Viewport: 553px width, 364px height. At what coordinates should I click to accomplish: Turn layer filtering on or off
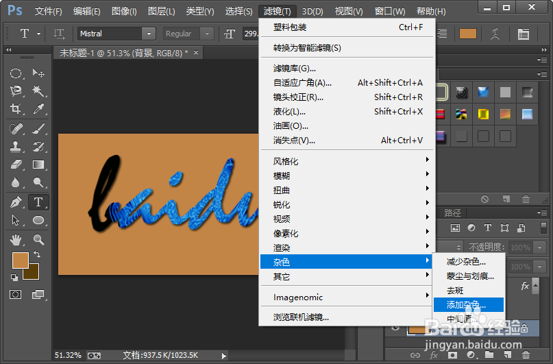point(543,228)
